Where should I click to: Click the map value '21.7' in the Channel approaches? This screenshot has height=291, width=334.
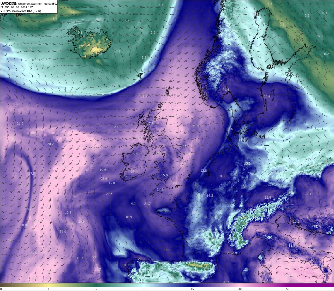click(x=147, y=204)
